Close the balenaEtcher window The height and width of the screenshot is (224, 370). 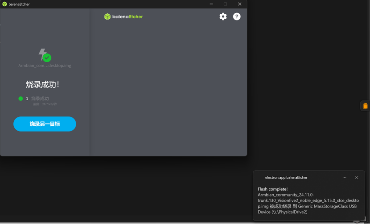239,4
